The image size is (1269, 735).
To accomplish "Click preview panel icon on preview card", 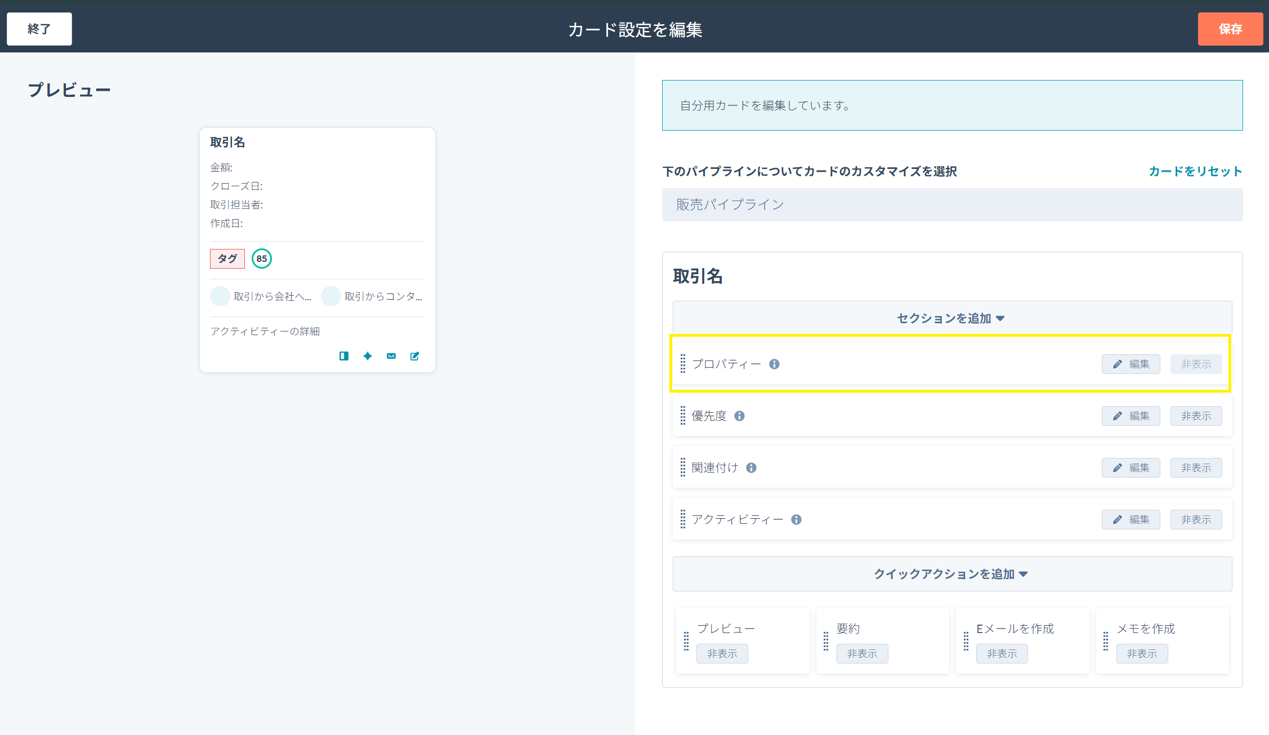I will pyautogui.click(x=344, y=356).
